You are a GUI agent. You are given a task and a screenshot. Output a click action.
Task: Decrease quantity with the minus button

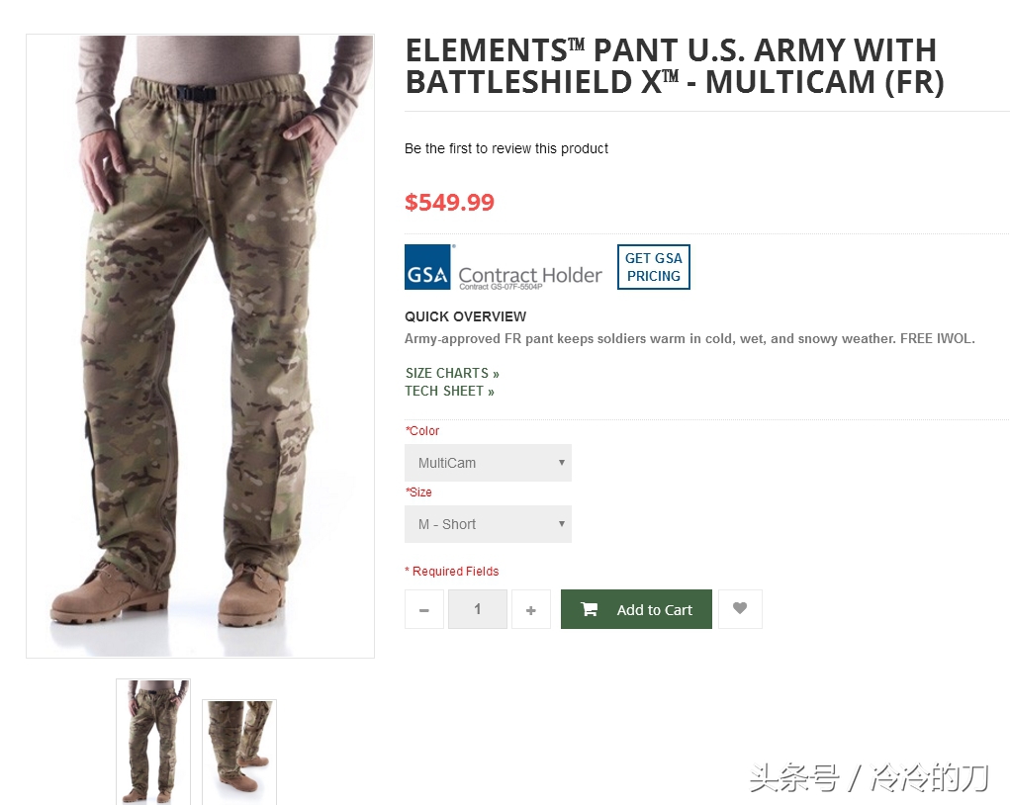(423, 609)
